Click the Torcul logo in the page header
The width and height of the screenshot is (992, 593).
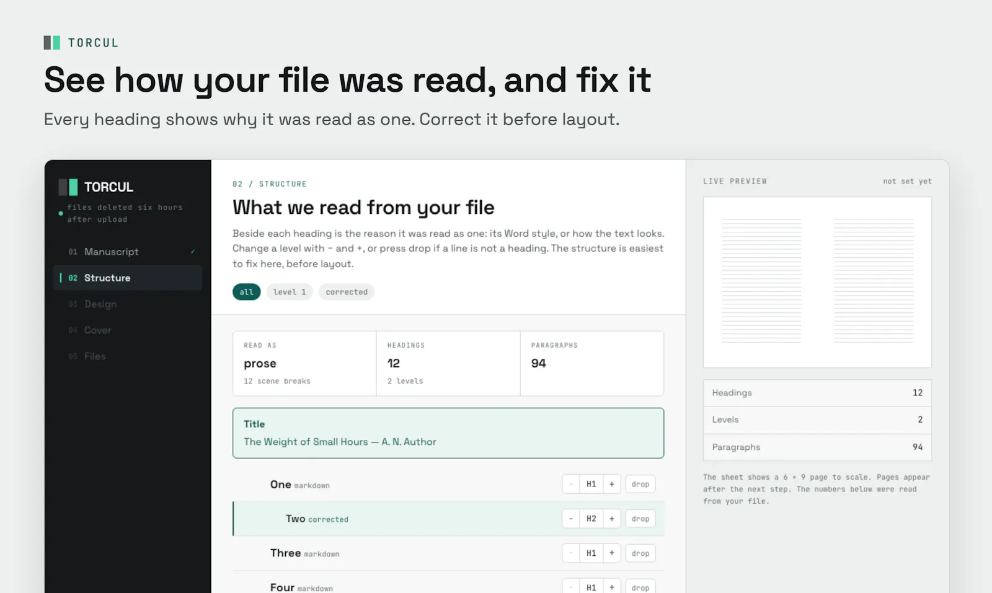(81, 43)
